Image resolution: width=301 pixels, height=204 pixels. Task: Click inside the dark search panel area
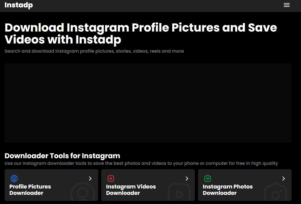click(x=148, y=103)
